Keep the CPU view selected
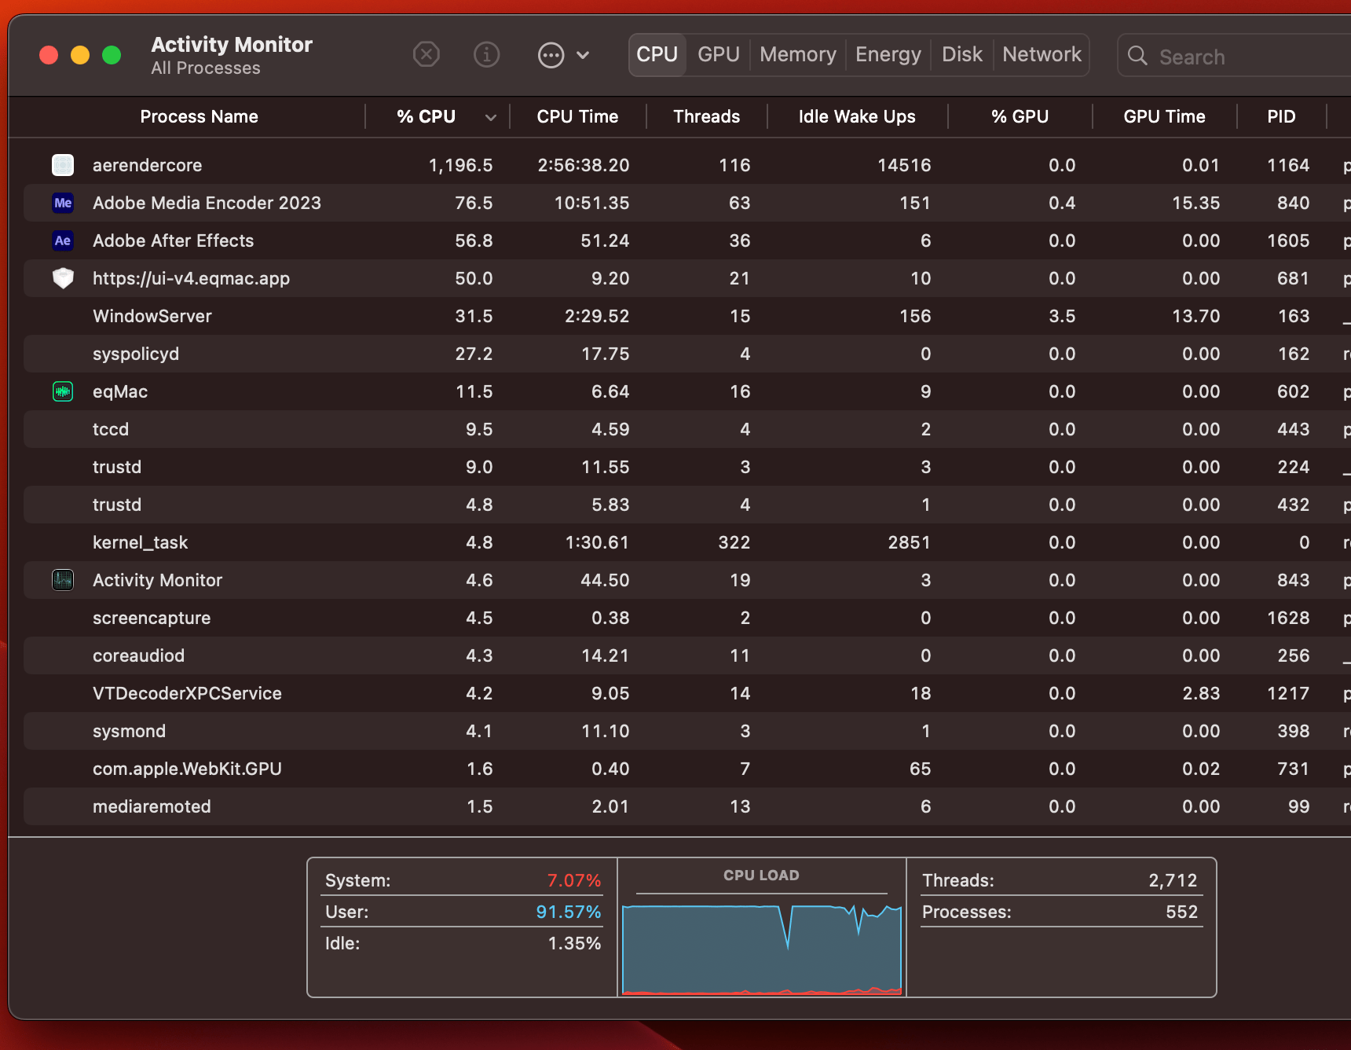The image size is (1351, 1050). click(657, 54)
